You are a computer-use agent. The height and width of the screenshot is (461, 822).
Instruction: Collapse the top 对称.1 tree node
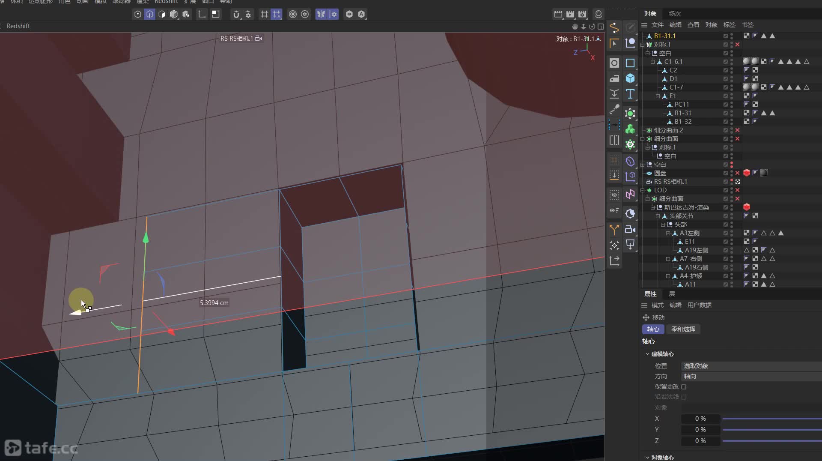[642, 45]
